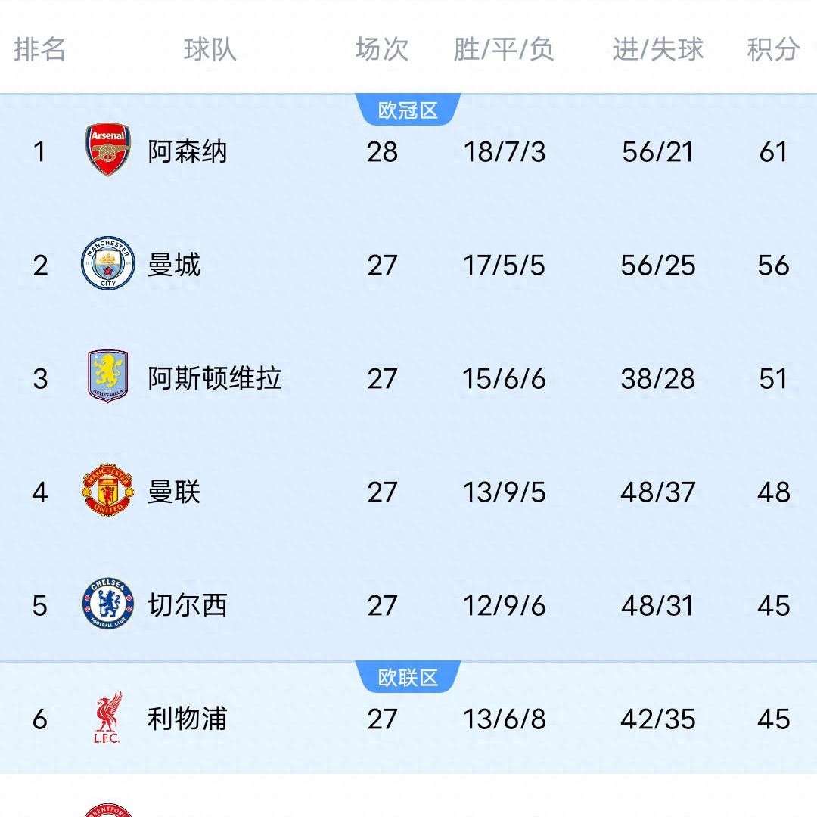817x817 pixels.
Task: Tap the 胜/平/负 column header
Action: pos(504,49)
